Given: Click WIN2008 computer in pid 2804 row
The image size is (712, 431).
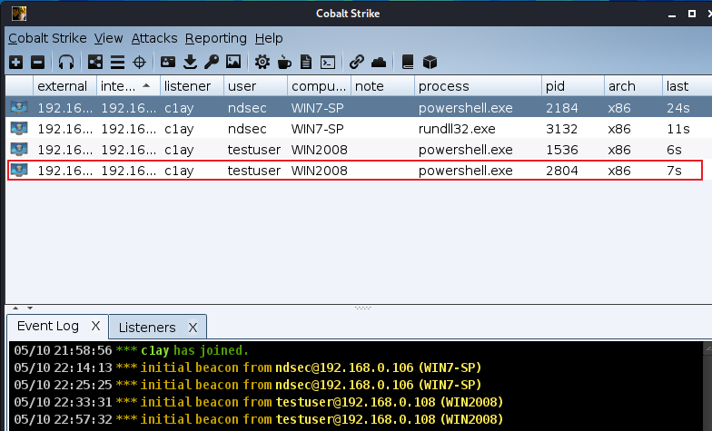Looking at the screenshot, I should pos(320,171).
